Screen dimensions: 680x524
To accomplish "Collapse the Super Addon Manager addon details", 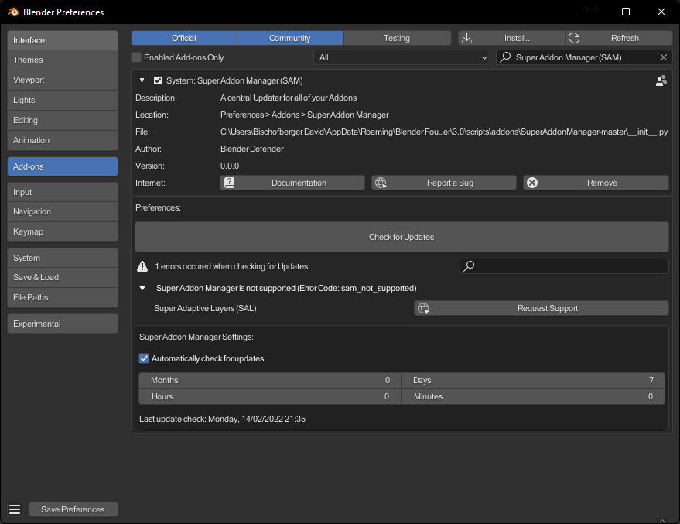I will coord(142,80).
